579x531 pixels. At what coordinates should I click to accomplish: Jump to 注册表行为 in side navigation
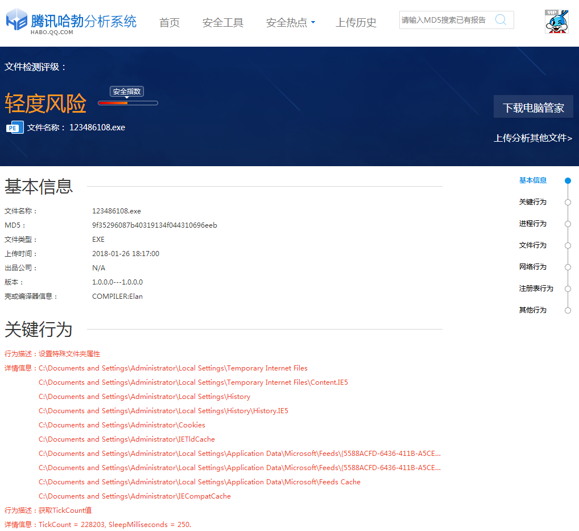(x=536, y=288)
